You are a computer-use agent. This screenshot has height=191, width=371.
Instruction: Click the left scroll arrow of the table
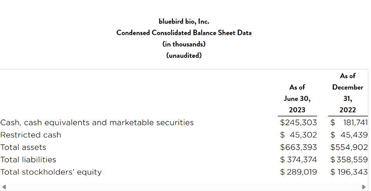point(4,186)
